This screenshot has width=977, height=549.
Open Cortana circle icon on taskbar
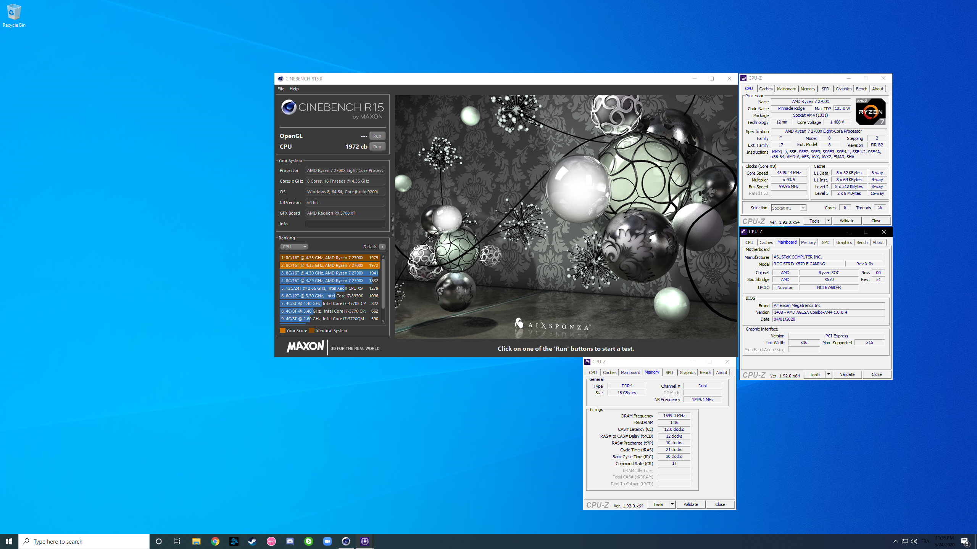[159, 541]
